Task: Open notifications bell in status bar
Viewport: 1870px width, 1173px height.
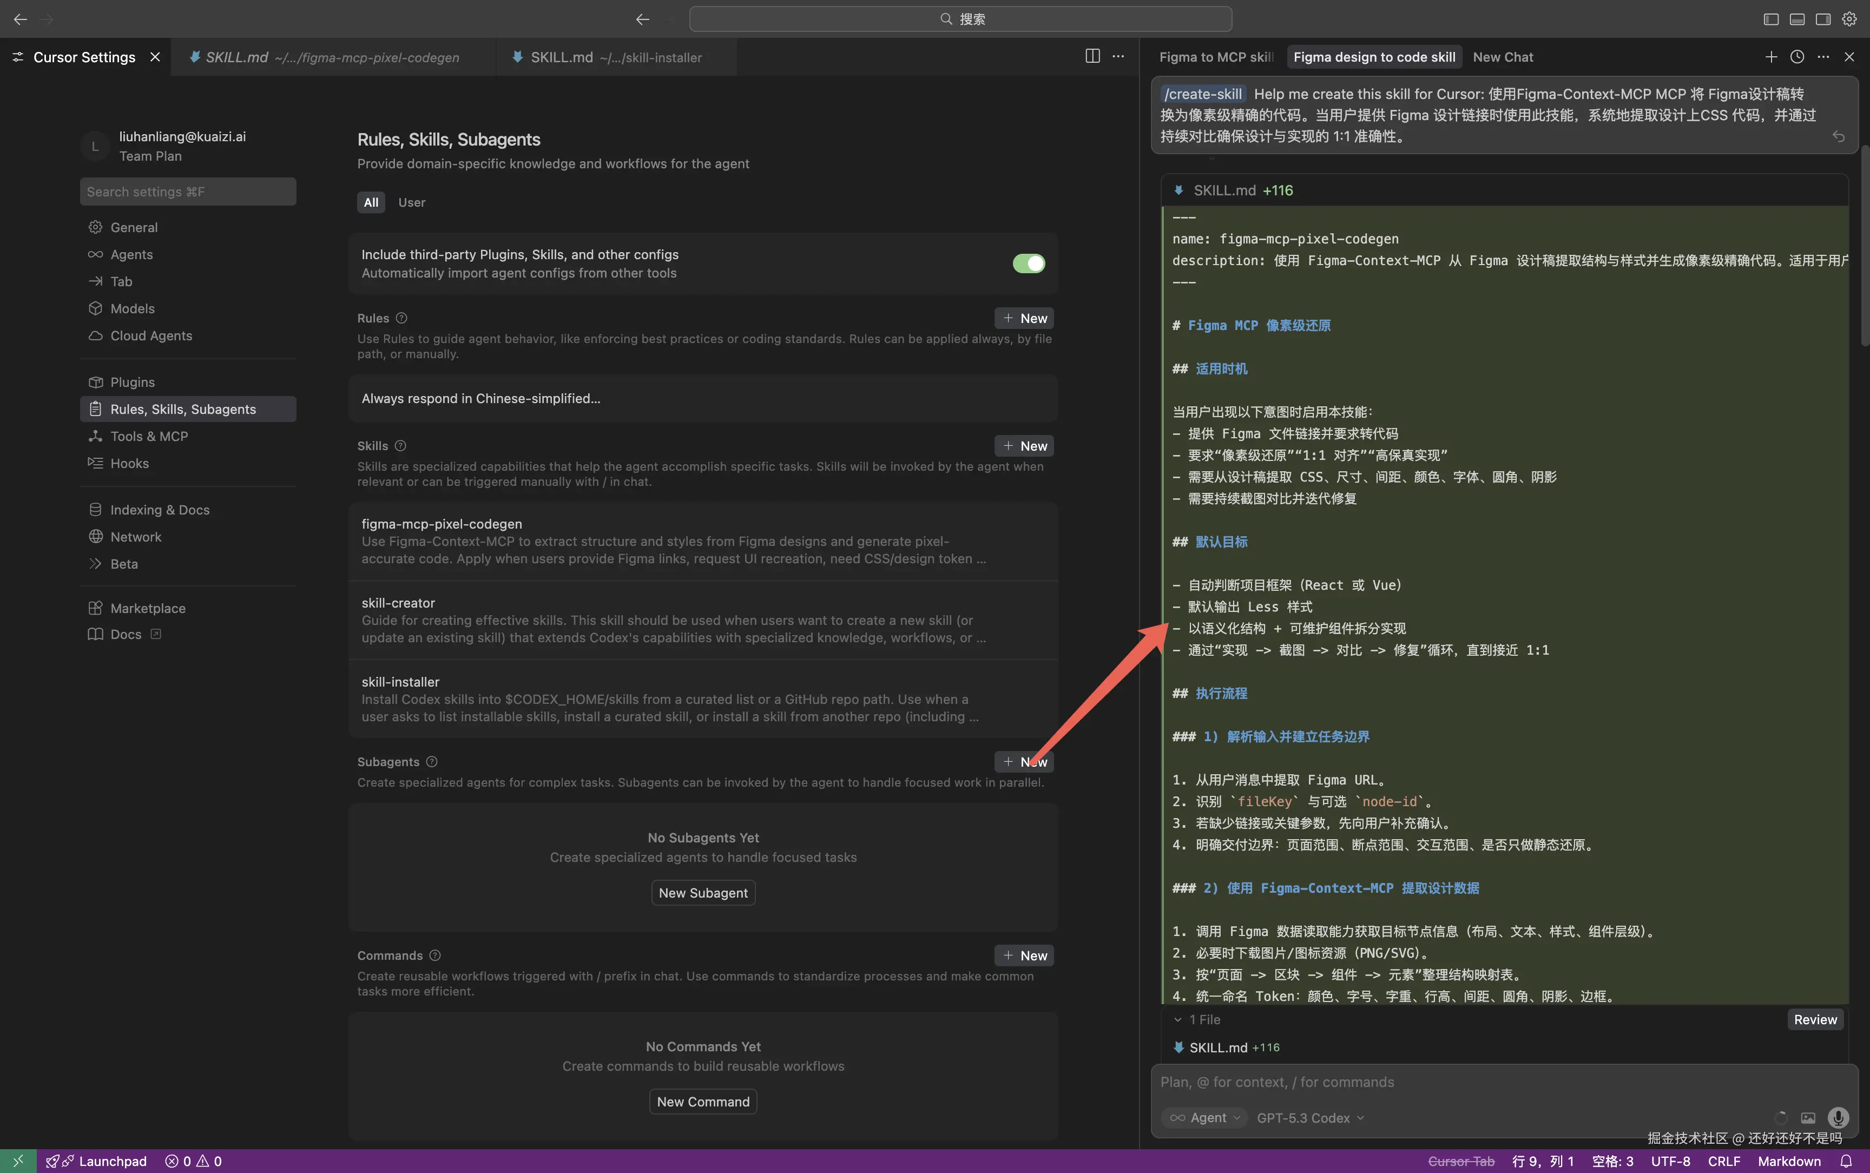Action: point(1846,1161)
